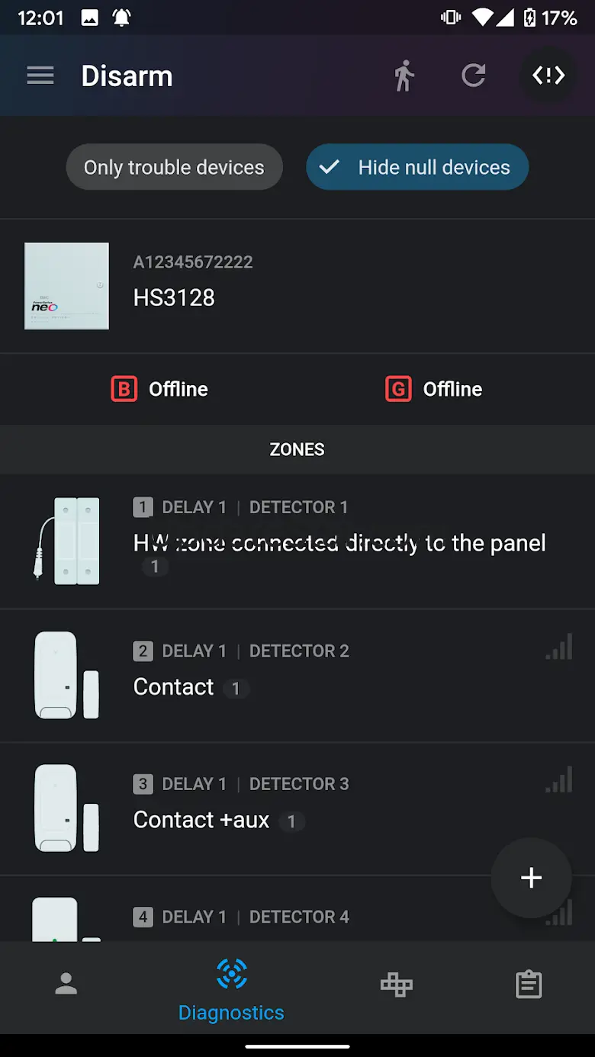The image size is (595, 1057).
Task: Open the code alert icon button
Action: (548, 75)
